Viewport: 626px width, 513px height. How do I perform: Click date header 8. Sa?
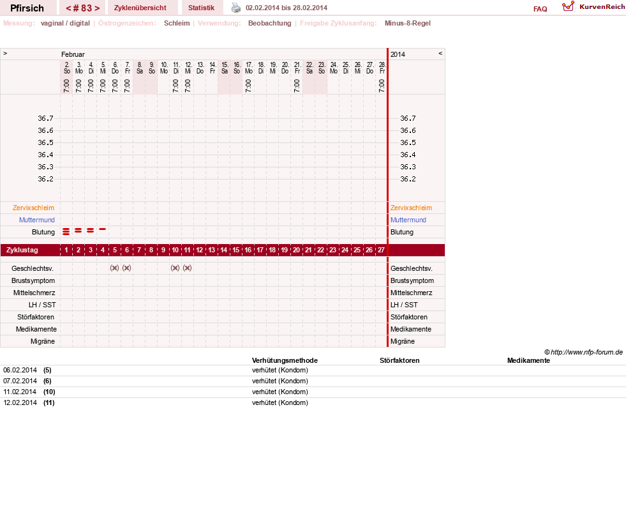(139, 68)
